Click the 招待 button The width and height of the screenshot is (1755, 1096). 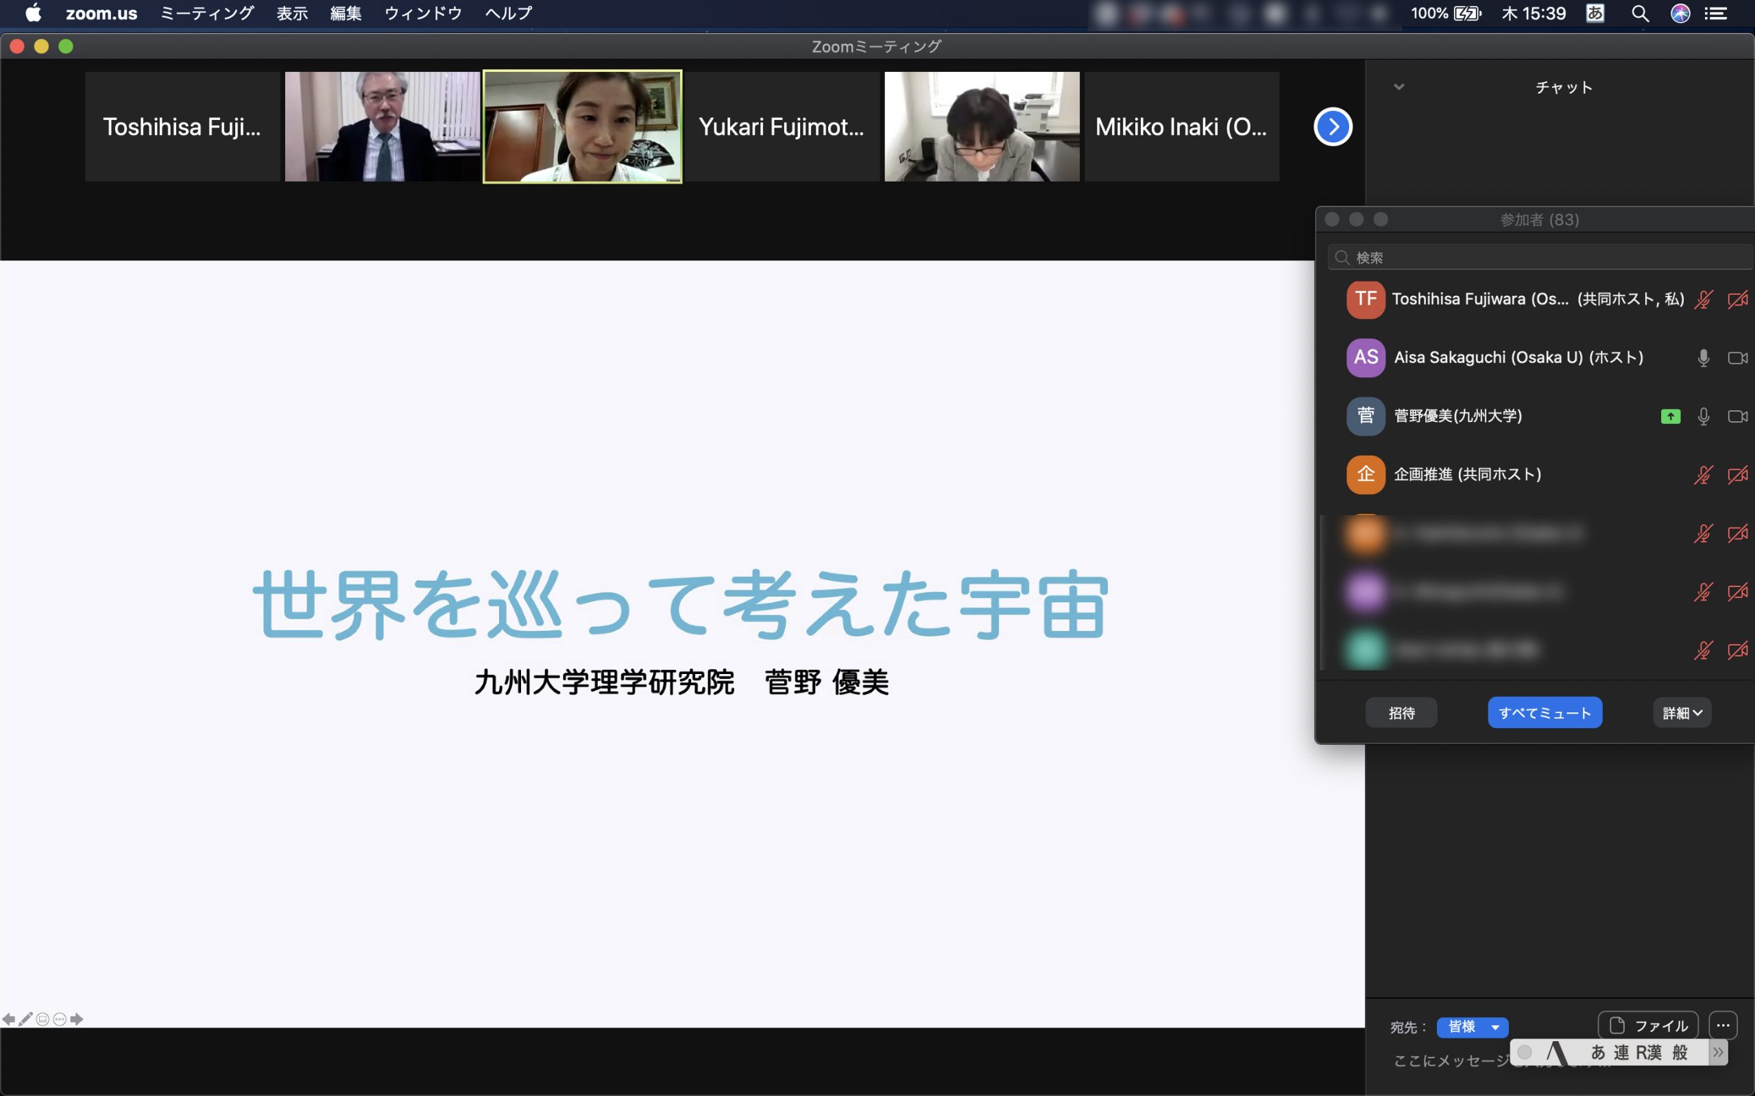[1401, 712]
